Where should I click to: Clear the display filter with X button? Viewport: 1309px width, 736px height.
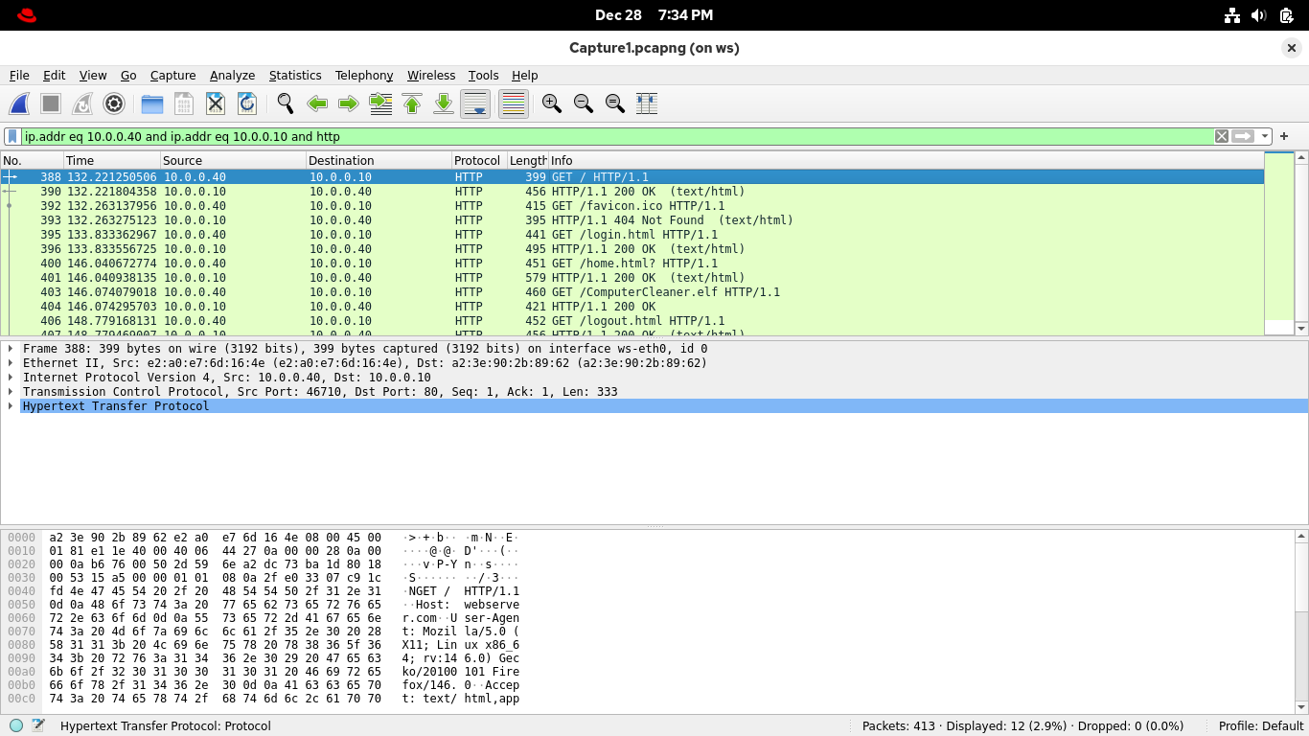coord(1222,136)
